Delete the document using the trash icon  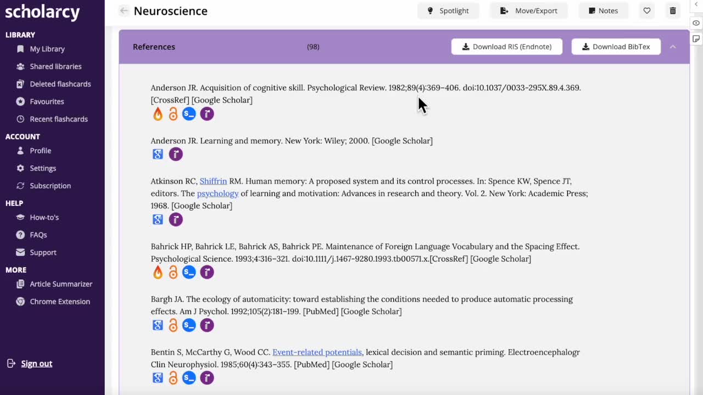coord(672,10)
